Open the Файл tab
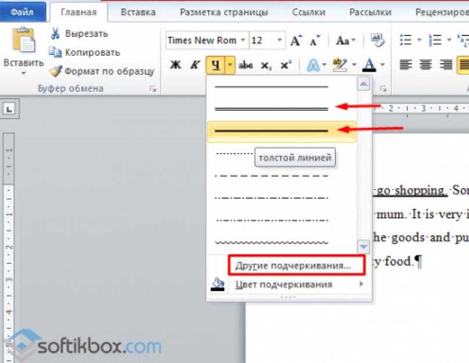469x363 pixels. coord(23,12)
